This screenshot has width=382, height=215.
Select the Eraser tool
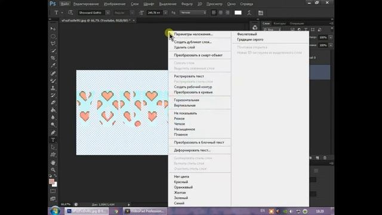click(x=53, y=103)
